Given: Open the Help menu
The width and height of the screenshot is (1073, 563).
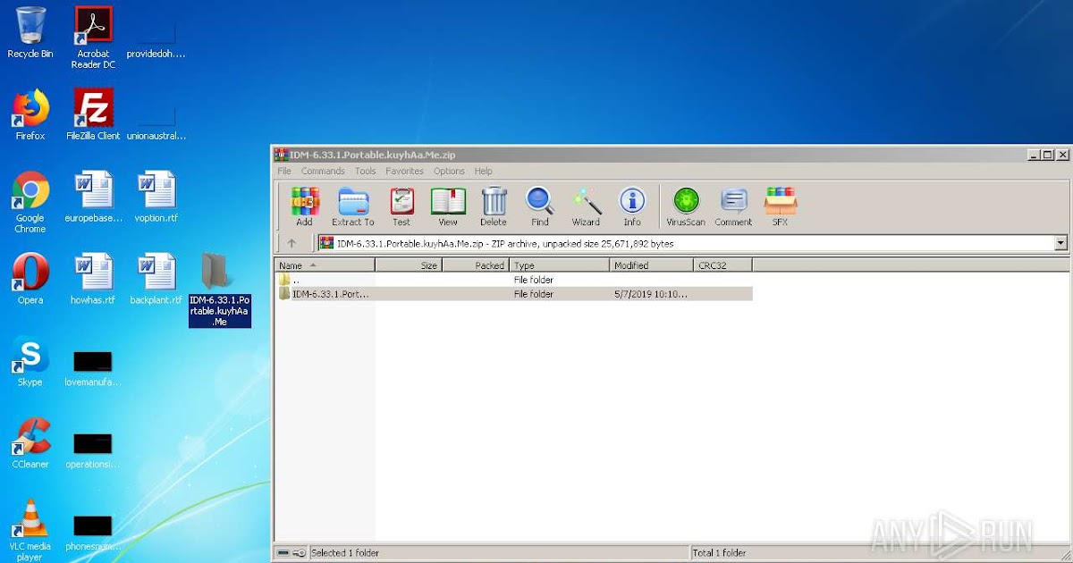Looking at the screenshot, I should pos(483,171).
